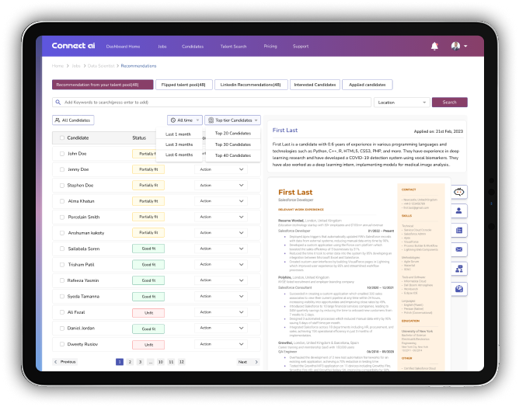Viewport: 519px width, 407px height.
Task: Switch to Linkedin Recommendations tab
Action: (x=250, y=84)
